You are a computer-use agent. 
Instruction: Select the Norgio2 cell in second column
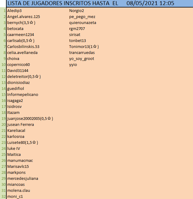tap(77, 11)
